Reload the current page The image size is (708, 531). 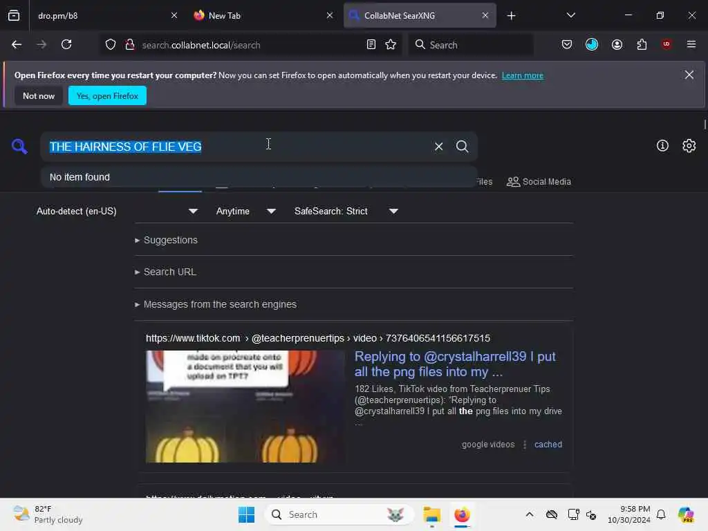point(66,45)
